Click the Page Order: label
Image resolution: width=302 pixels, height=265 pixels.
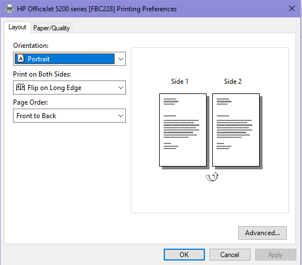(30, 102)
